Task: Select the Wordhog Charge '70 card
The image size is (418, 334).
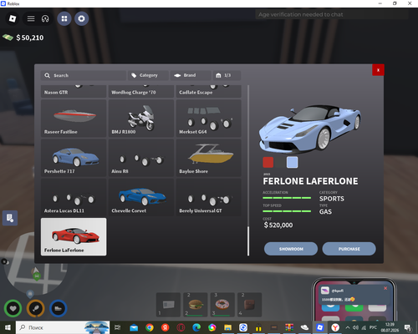Action: point(141,91)
